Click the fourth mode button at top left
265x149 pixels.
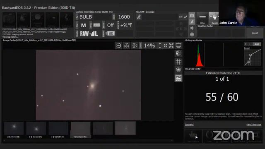point(52,20)
